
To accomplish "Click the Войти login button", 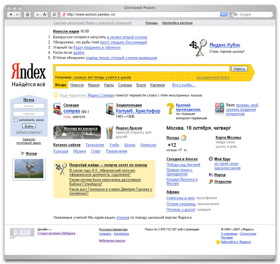I will click(x=28, y=126).
